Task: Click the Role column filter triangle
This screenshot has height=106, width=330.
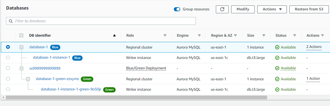Action: point(165,36)
